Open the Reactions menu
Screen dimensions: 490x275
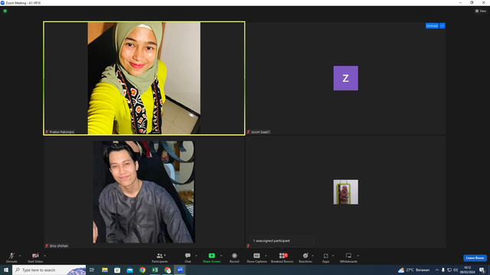click(x=305, y=257)
